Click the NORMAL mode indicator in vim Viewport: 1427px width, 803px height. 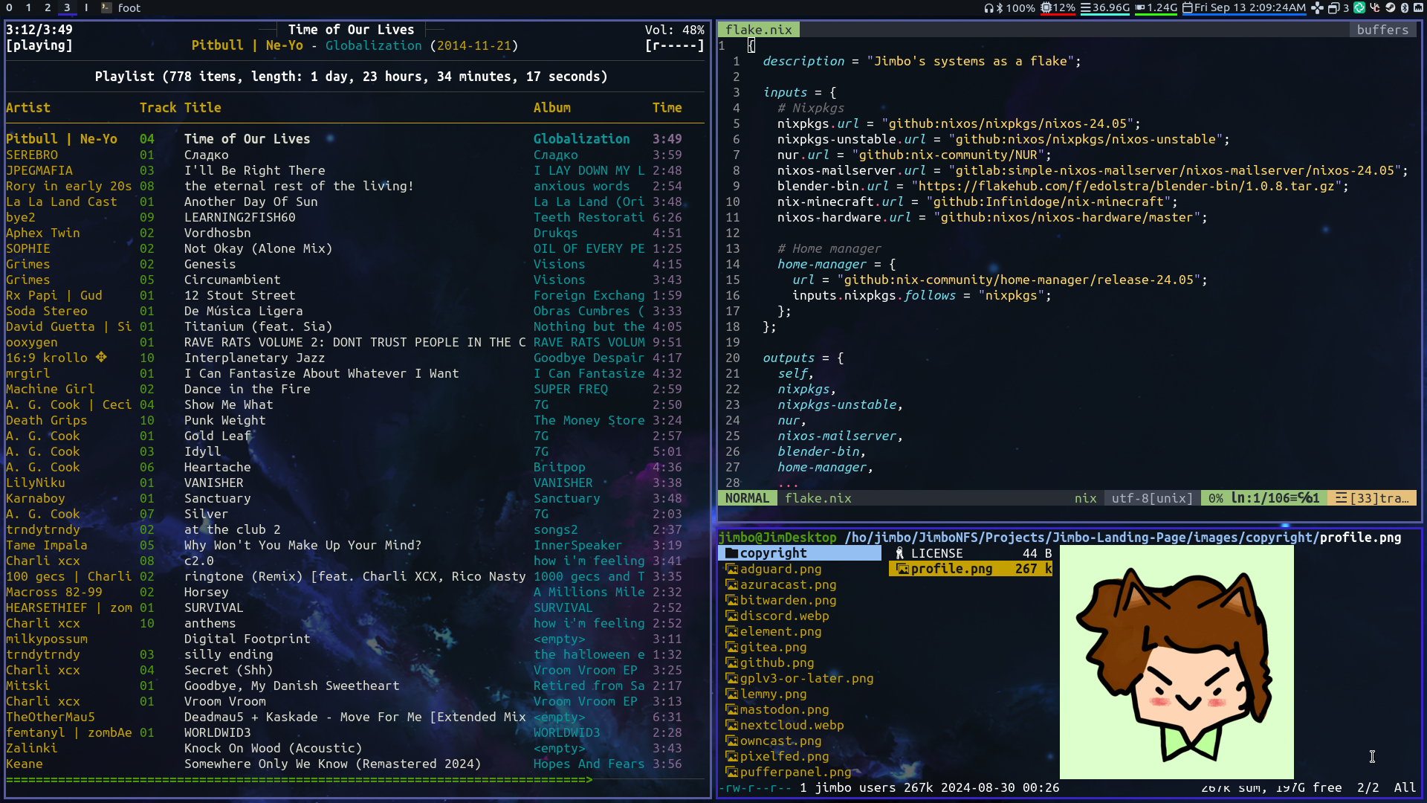coord(747,498)
